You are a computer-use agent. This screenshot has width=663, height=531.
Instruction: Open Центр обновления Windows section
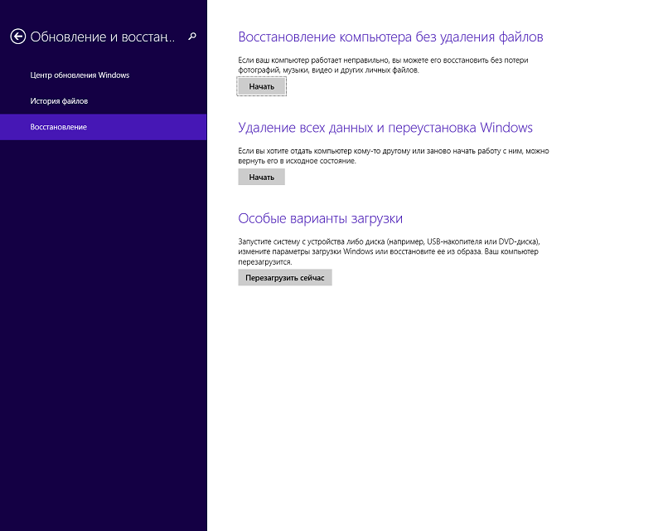(x=80, y=76)
